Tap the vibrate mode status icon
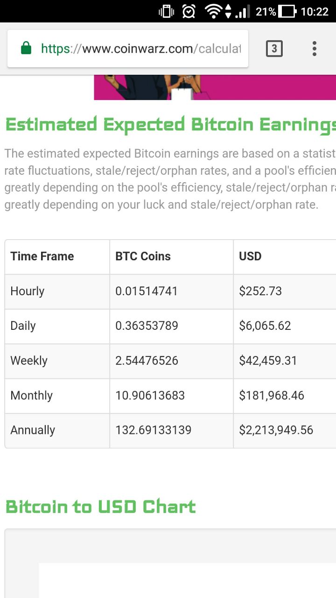The image size is (336, 598). [x=166, y=11]
